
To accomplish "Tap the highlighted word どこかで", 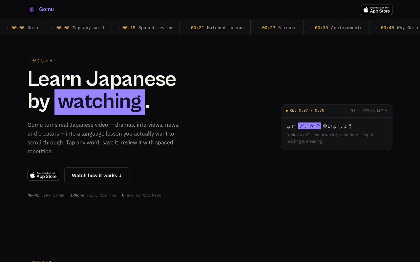I will pos(309,126).
